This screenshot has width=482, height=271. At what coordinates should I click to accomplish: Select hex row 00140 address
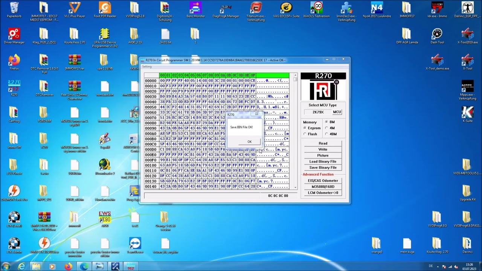(x=151, y=187)
